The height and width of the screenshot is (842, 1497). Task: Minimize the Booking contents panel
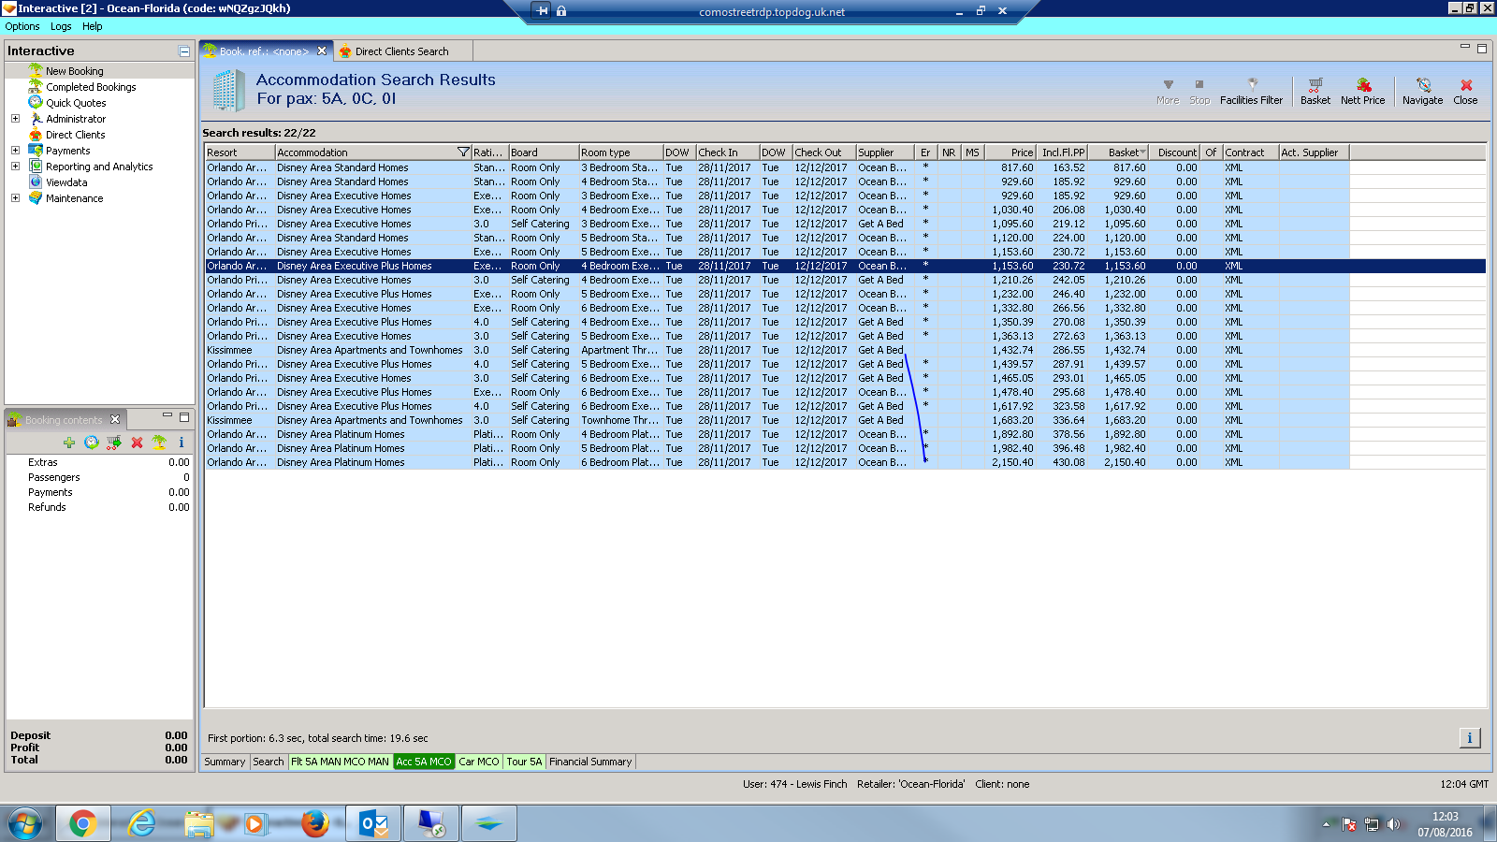click(167, 416)
